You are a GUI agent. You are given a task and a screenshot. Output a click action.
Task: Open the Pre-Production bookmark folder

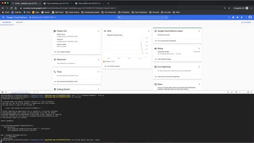pos(109,12)
